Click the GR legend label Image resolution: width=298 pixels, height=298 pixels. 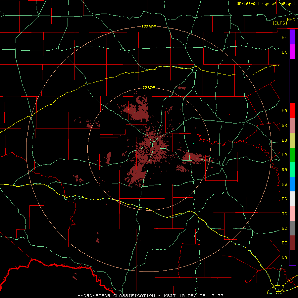pyautogui.click(x=284, y=125)
